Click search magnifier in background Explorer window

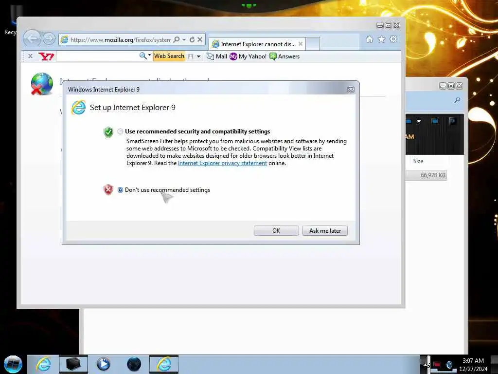457,100
